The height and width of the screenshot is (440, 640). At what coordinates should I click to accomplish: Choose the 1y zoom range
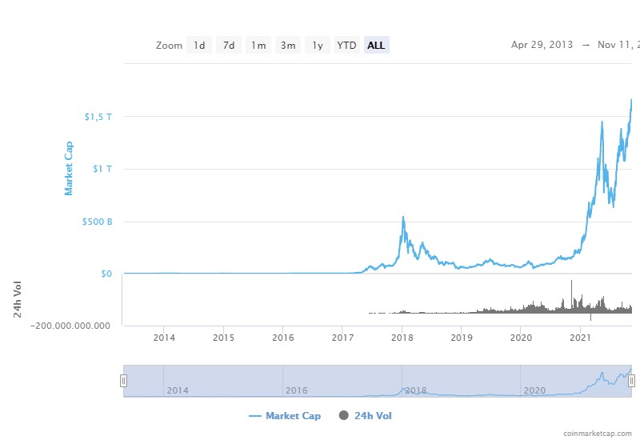click(318, 46)
